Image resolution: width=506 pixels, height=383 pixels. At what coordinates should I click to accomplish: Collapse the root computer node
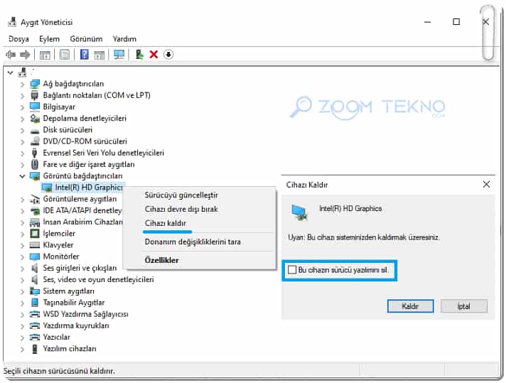pos(10,72)
